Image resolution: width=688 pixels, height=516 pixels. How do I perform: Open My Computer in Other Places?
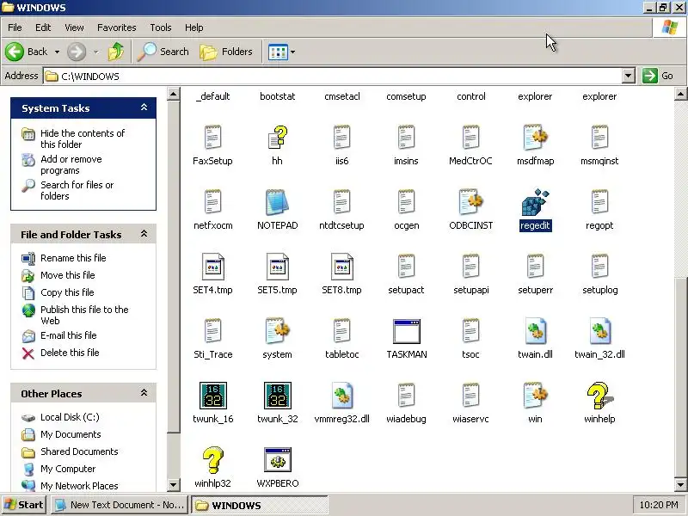click(x=68, y=469)
